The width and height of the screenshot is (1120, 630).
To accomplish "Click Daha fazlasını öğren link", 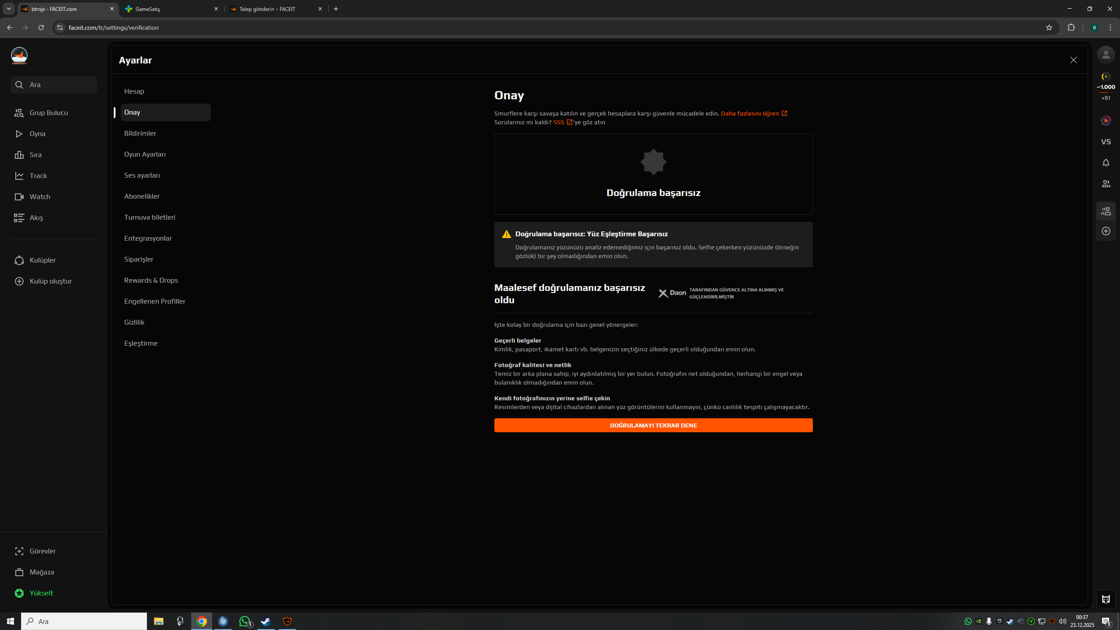I will 754,113.
